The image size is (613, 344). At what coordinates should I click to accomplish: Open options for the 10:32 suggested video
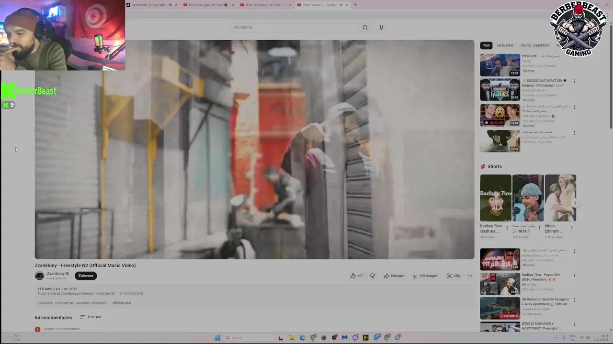click(x=574, y=133)
